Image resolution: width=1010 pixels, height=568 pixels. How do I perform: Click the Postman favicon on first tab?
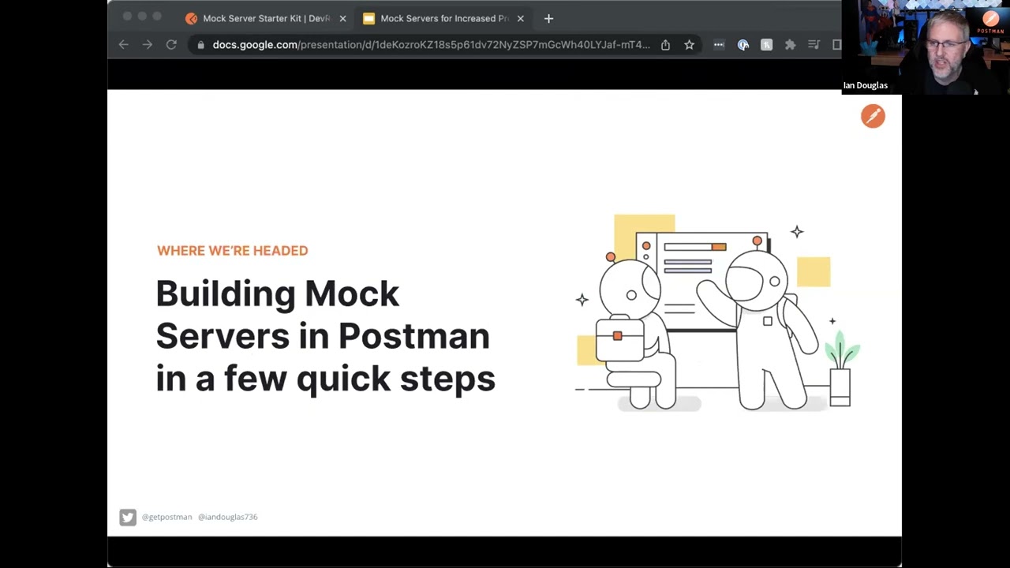coord(191,18)
